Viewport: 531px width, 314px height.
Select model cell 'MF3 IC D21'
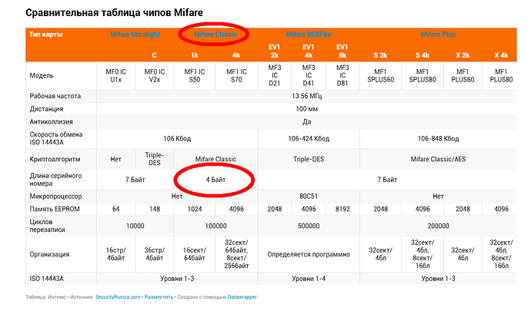[274, 75]
